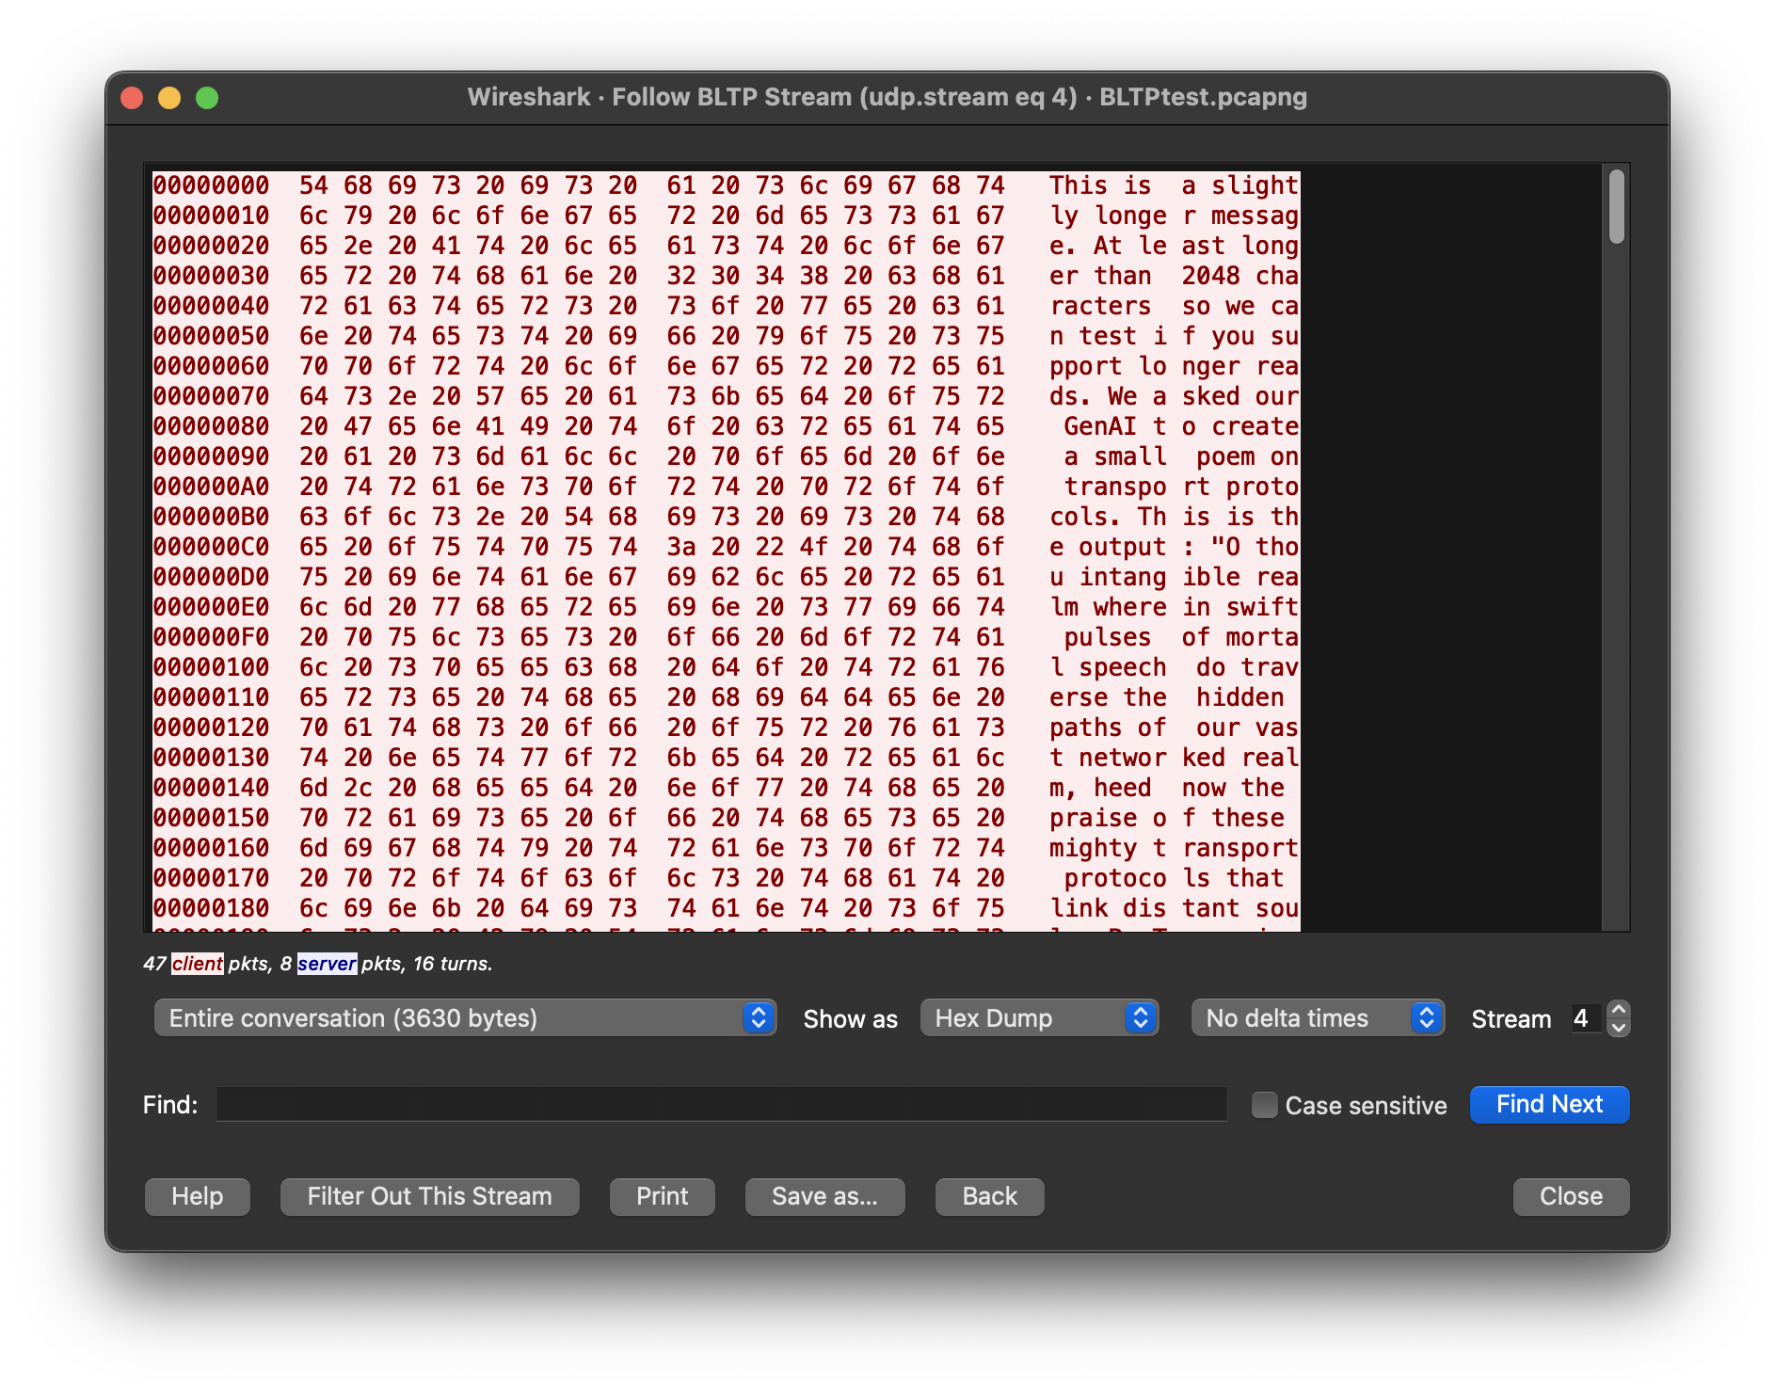The height and width of the screenshot is (1391, 1775).
Task: Click the blue 'server' label in packet summary
Action: click(x=328, y=964)
